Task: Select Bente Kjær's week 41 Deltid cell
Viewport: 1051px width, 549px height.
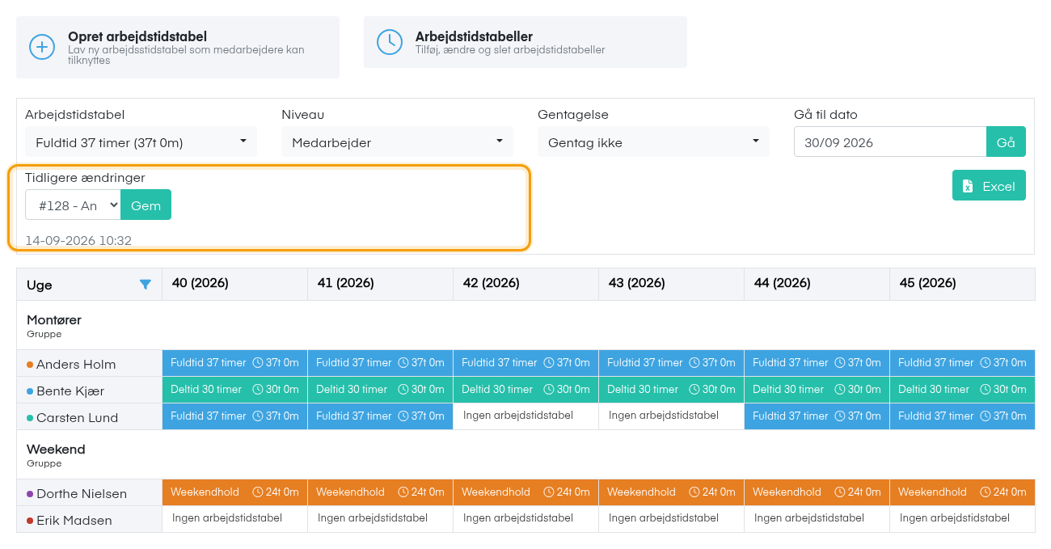Action: (381, 390)
